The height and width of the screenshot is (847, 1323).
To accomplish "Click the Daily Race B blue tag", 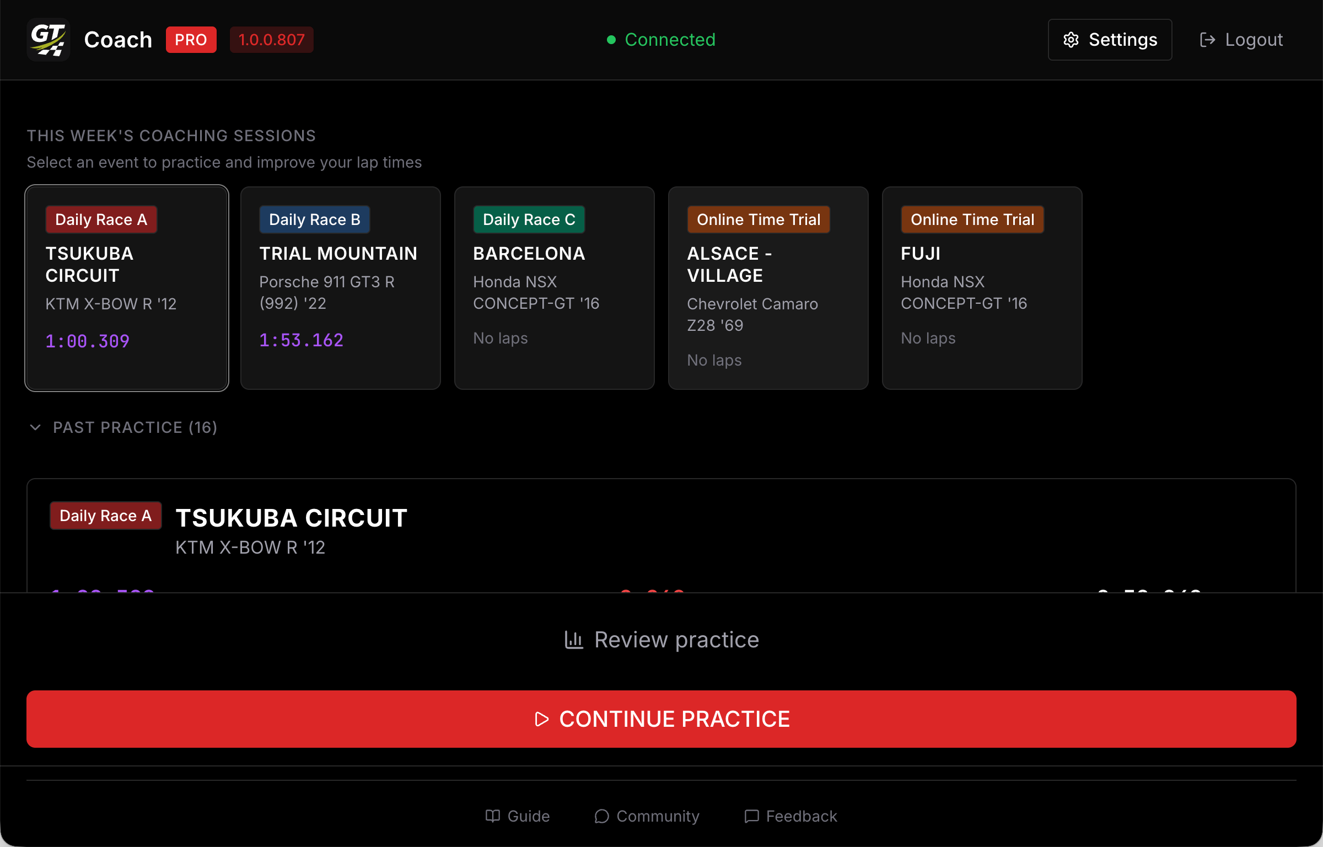I will point(314,219).
